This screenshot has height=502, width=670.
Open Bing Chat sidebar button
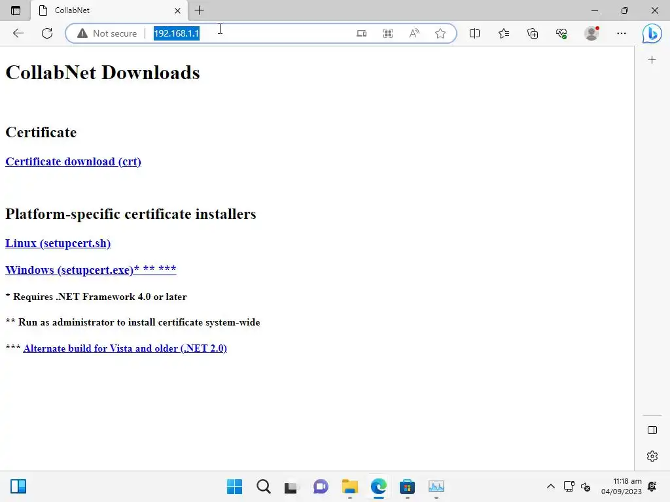coord(652,33)
